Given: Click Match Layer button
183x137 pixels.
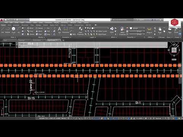Looking at the screenshot, I should click(x=101, y=34).
